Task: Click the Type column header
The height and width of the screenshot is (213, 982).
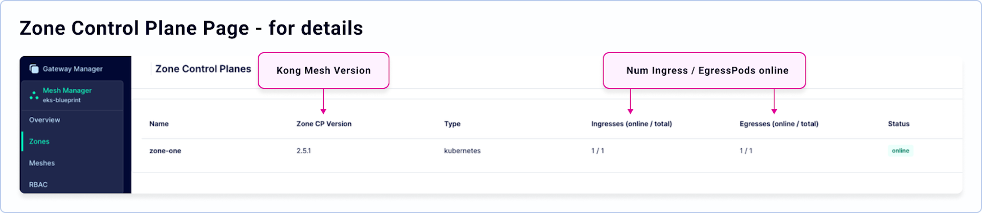Action: click(452, 124)
